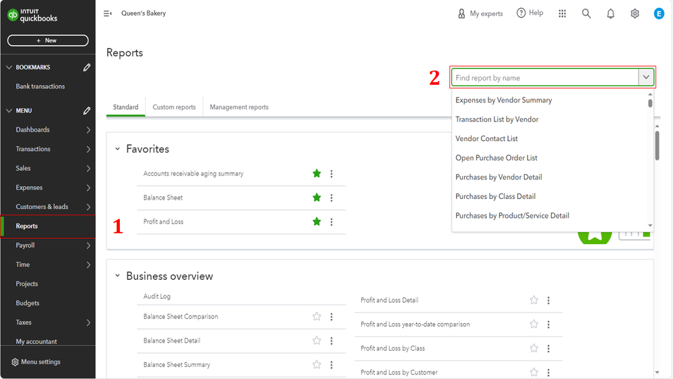Click the New button

pyautogui.click(x=47, y=40)
